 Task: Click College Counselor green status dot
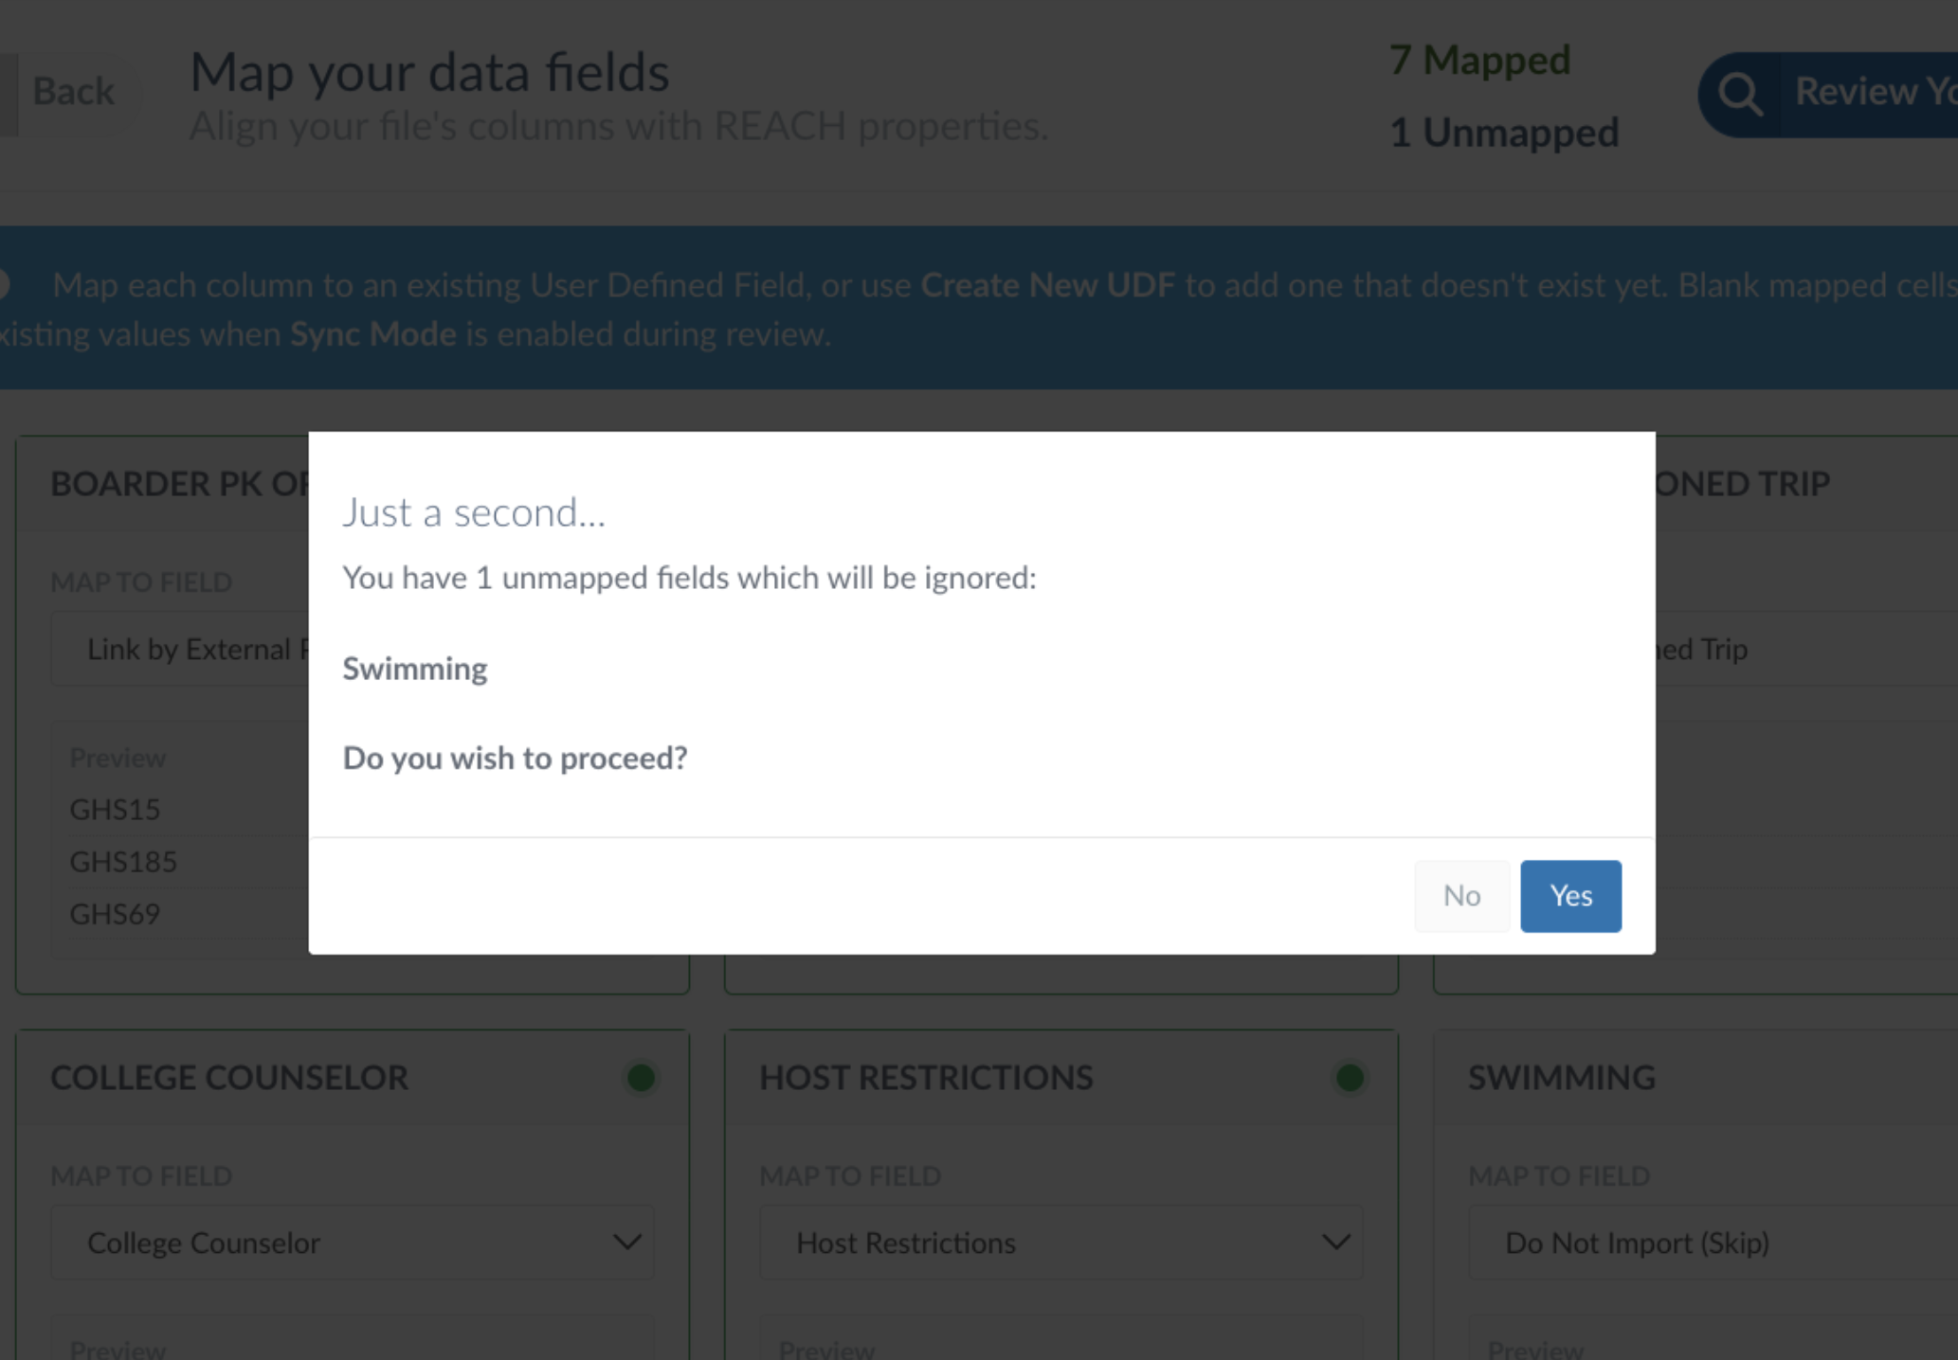[642, 1077]
